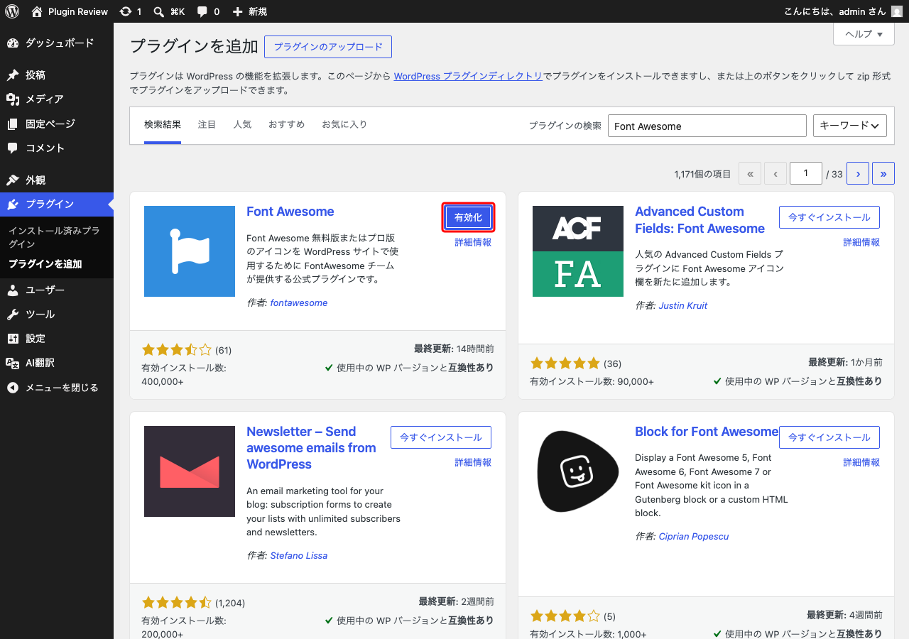Image resolution: width=909 pixels, height=639 pixels.
Task: Open ツール in the sidebar
Action: pos(57,314)
